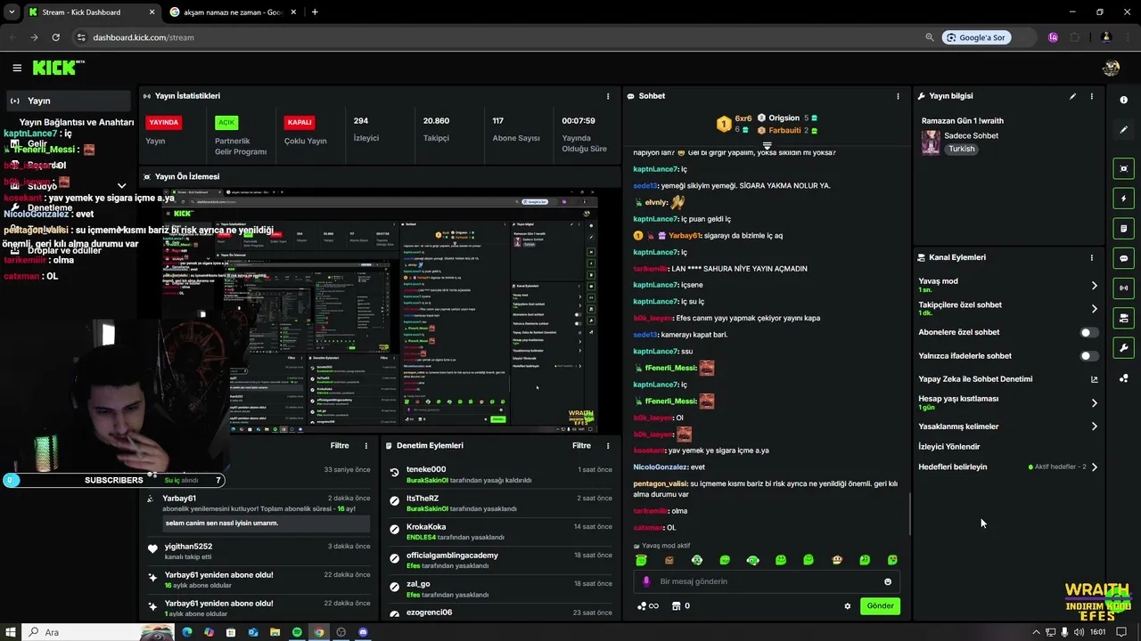Expand the Stüdyo section chevron in sidebar
Viewport: 1141px width, 641px height.
pos(121,186)
